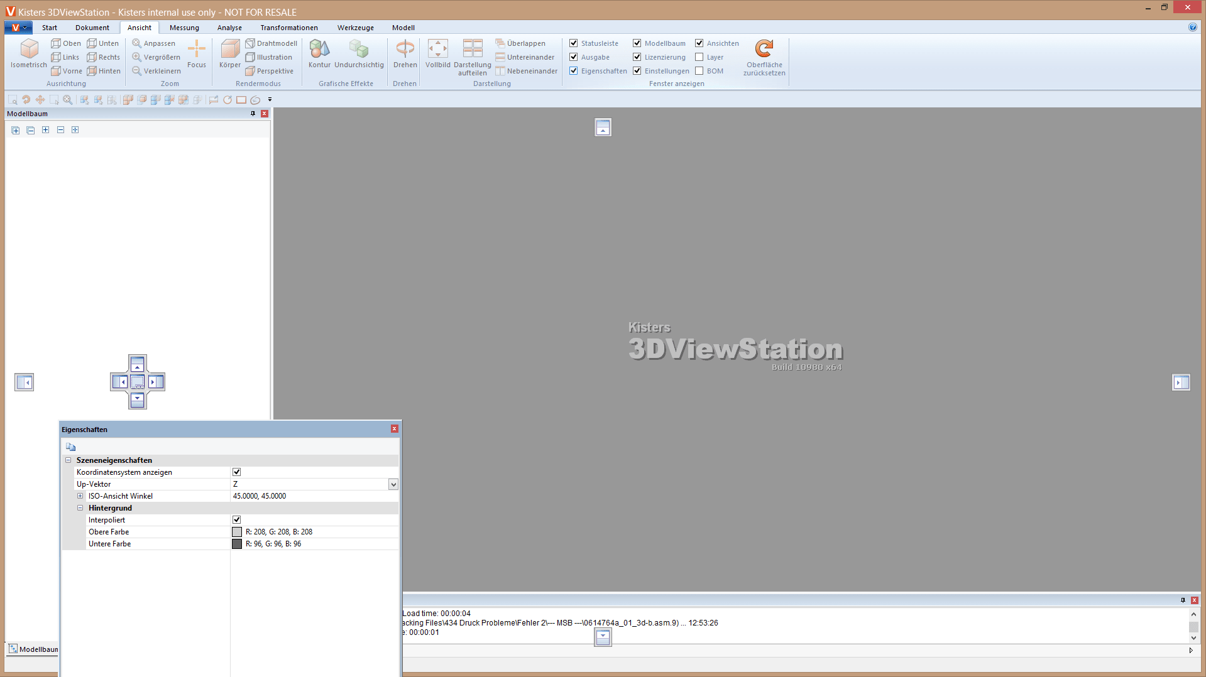Click the Untere Farbe color swatch
The image size is (1206, 677).
pyautogui.click(x=237, y=544)
